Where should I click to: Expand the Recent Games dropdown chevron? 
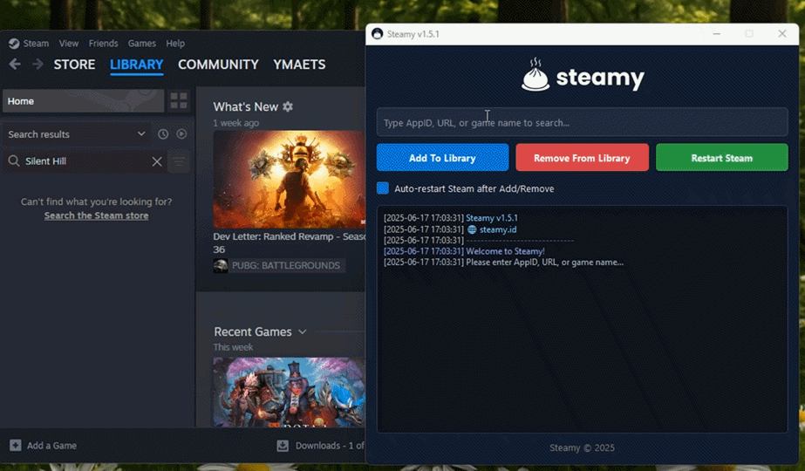pos(303,331)
